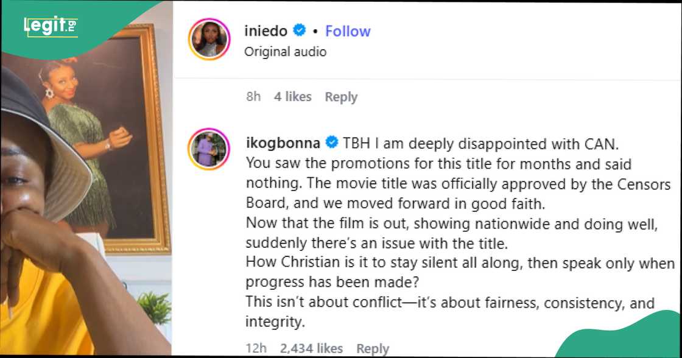
Task: Click ikogbonna's blue verification badge
Action: coord(332,143)
